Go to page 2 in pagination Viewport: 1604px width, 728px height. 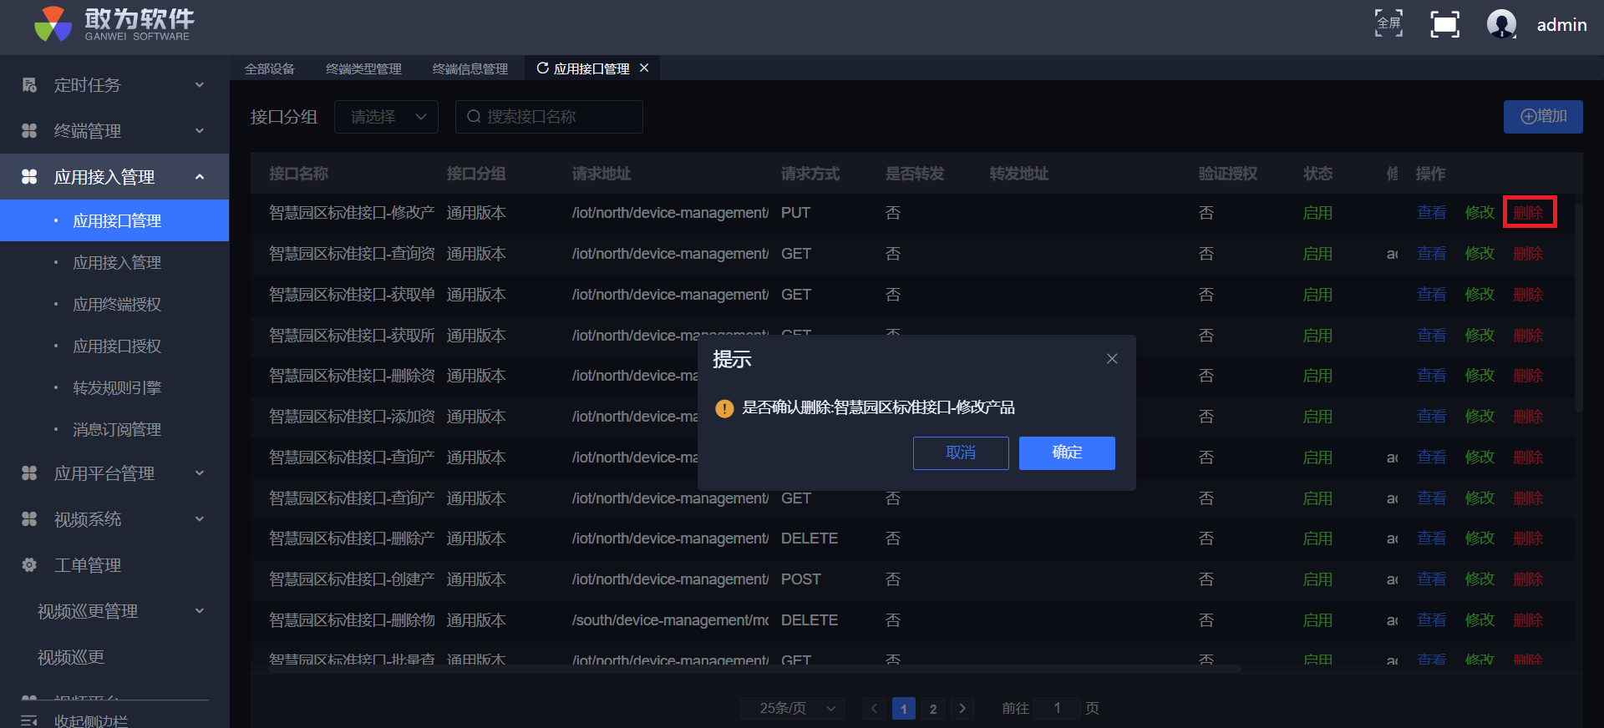coord(932,709)
